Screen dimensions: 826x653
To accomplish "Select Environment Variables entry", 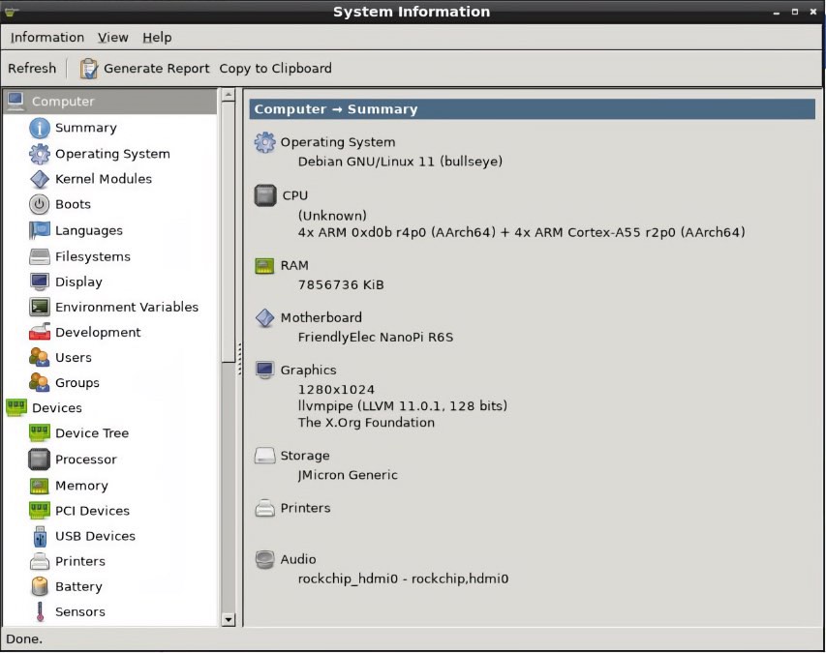I will (127, 307).
